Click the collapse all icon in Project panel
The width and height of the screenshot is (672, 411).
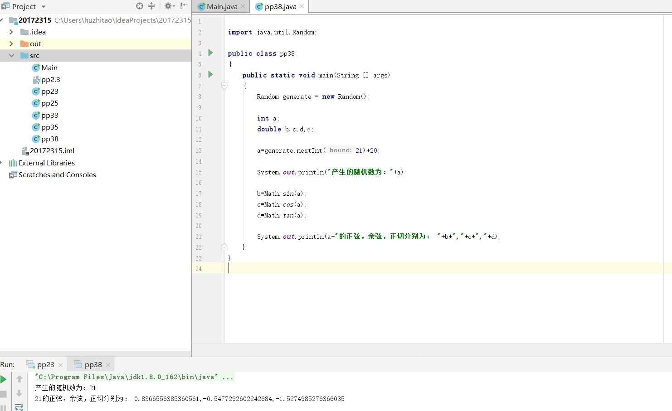[151, 6]
